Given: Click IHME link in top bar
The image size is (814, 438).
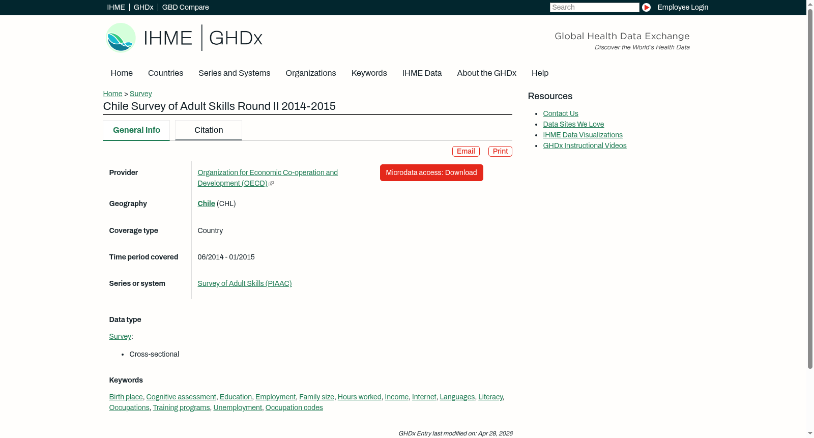Looking at the screenshot, I should click(x=116, y=7).
